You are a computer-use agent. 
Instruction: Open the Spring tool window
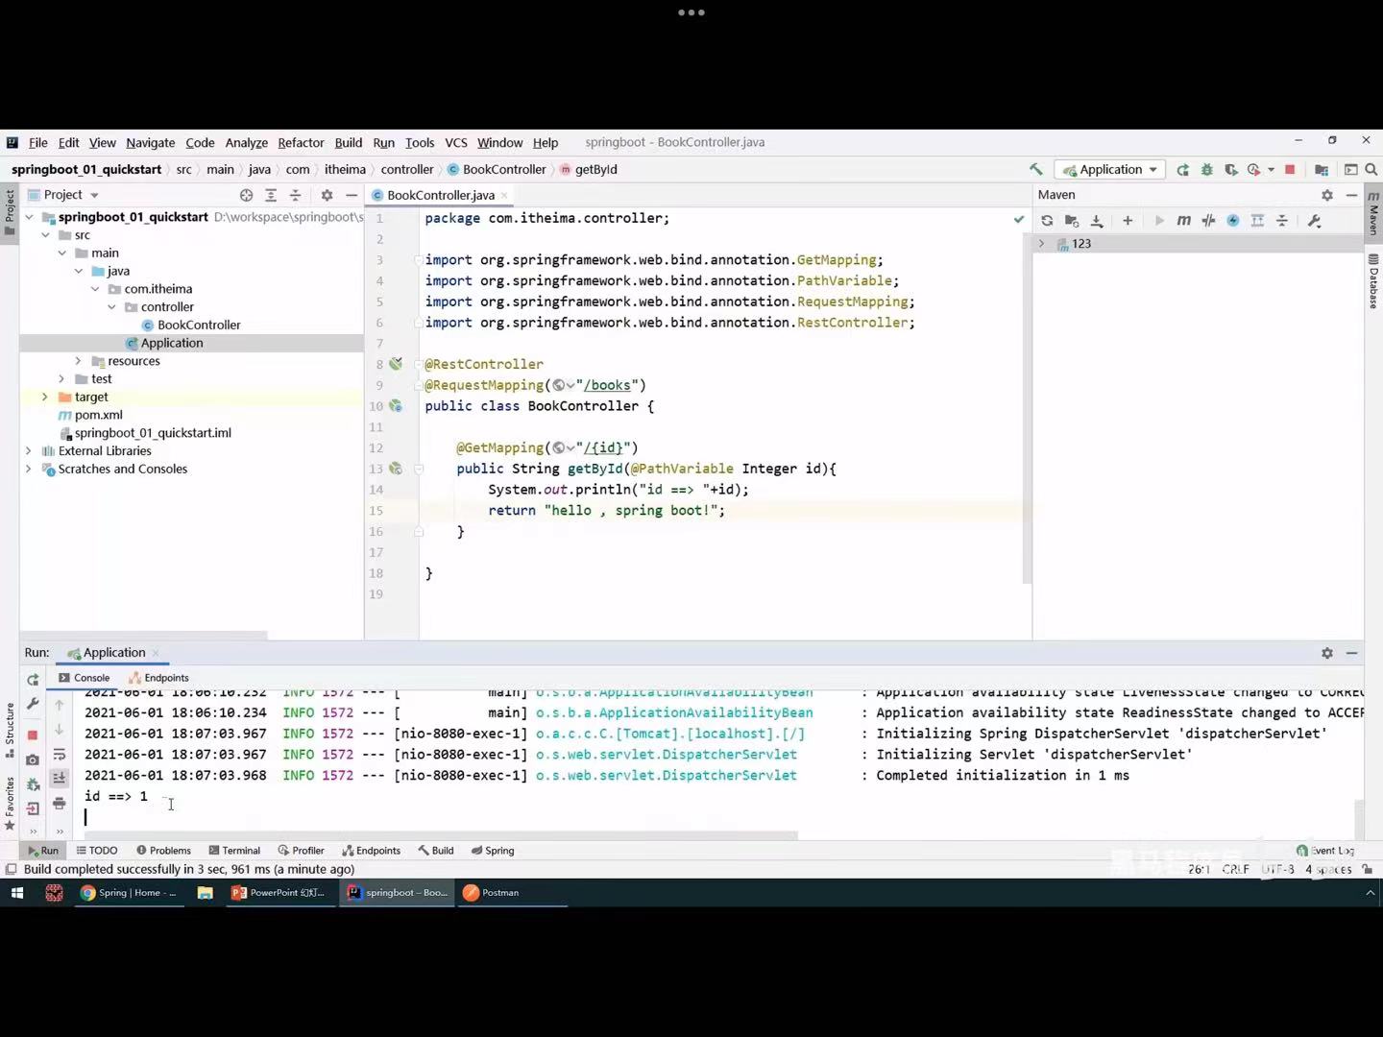[x=493, y=851]
